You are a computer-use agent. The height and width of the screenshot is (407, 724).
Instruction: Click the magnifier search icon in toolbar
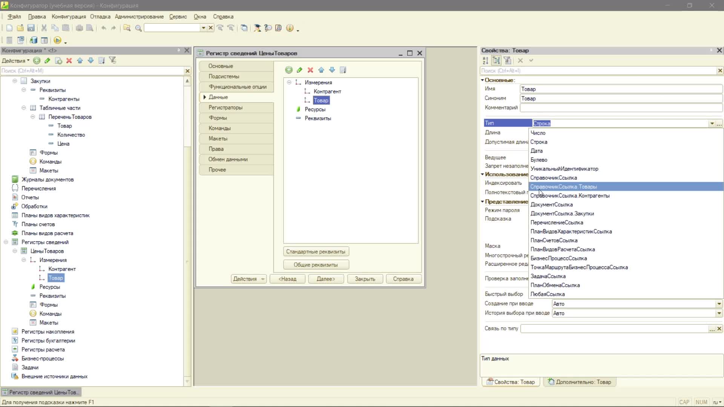138,28
